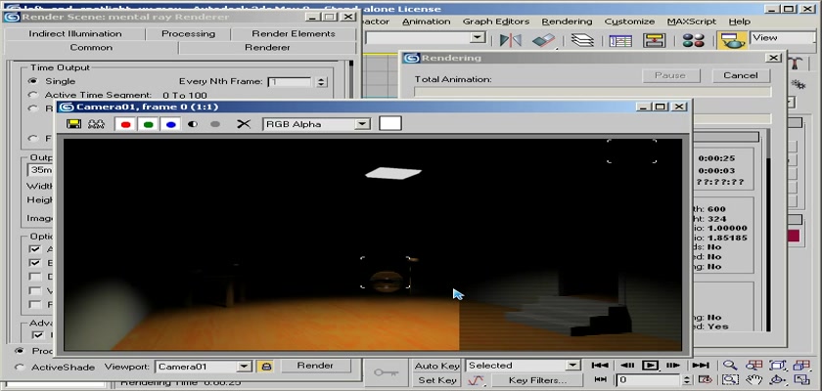This screenshot has width=822, height=391.
Task: Open the Help menu
Action: pyautogui.click(x=739, y=22)
